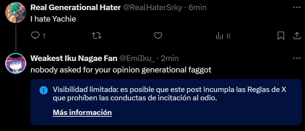The width and height of the screenshot is (305, 131).
Task: Open the reply via the 2min timestamp
Action: 170,59
